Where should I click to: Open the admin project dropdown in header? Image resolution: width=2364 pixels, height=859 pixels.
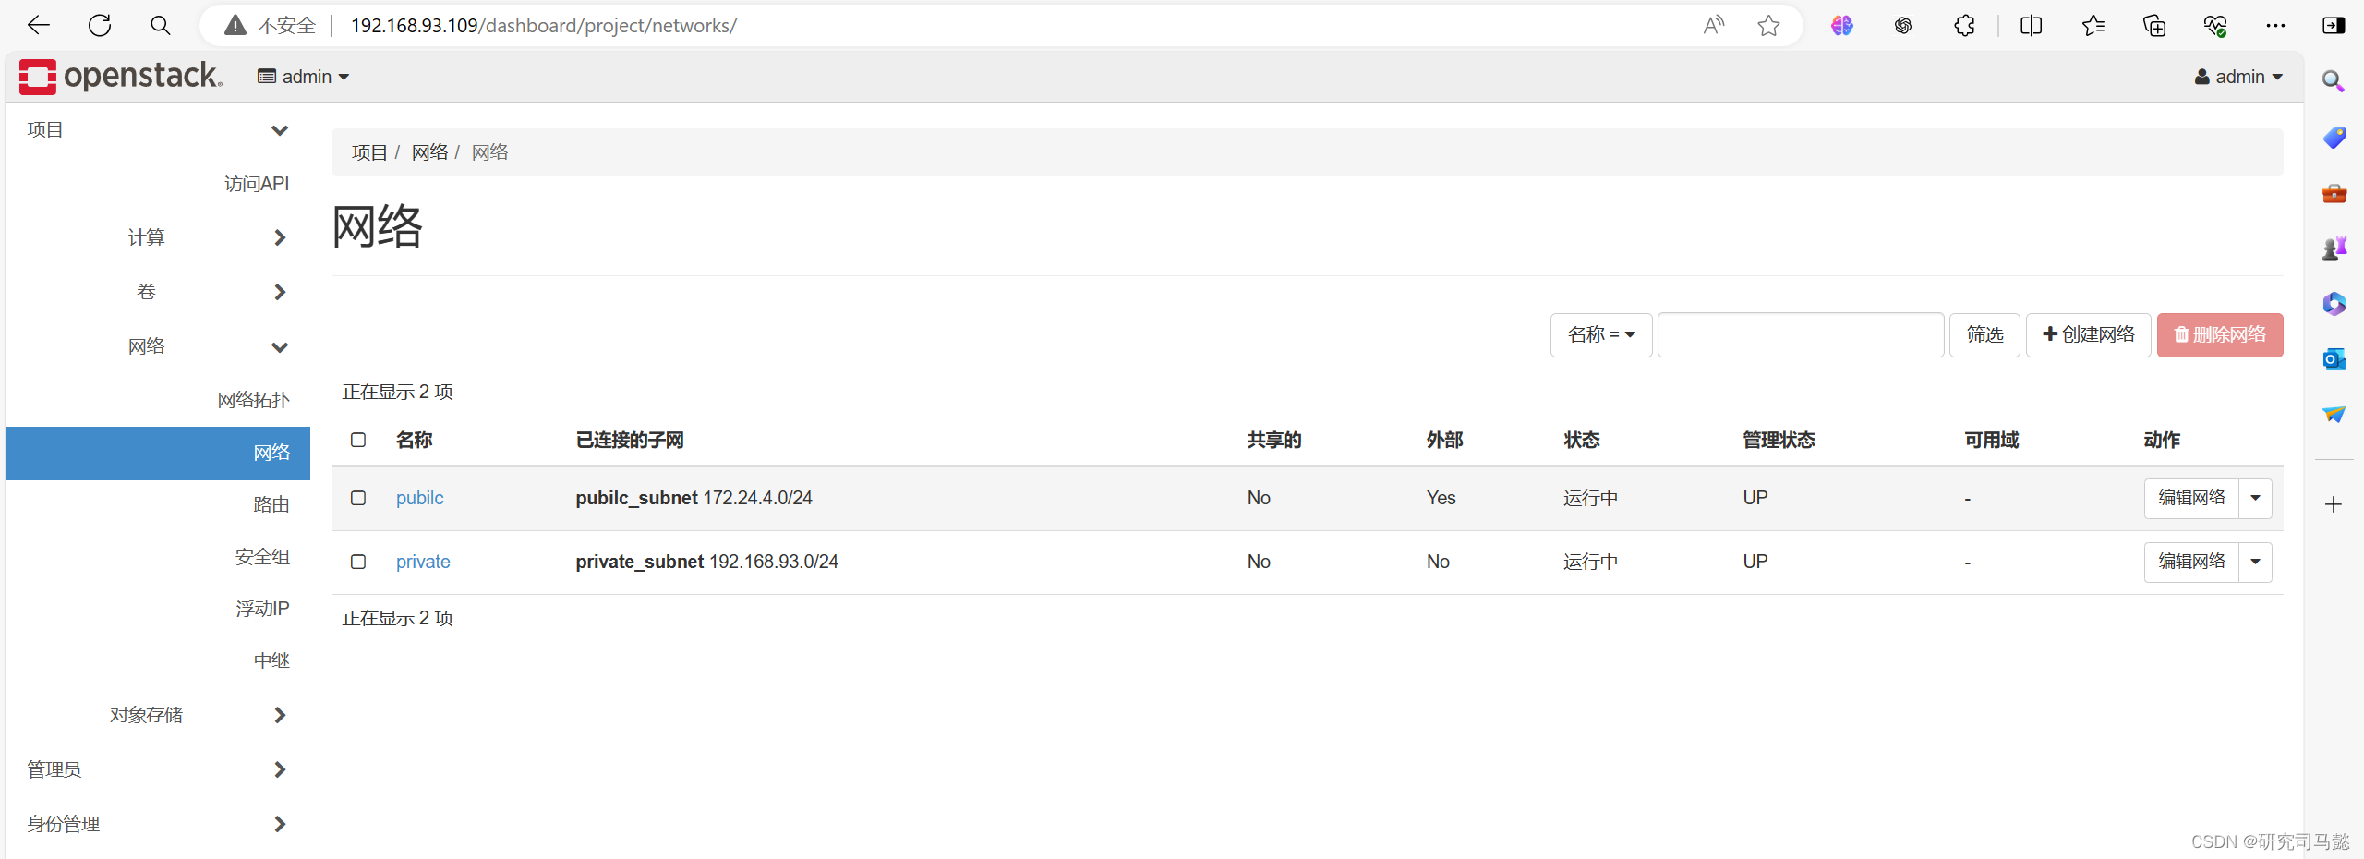pos(303,77)
